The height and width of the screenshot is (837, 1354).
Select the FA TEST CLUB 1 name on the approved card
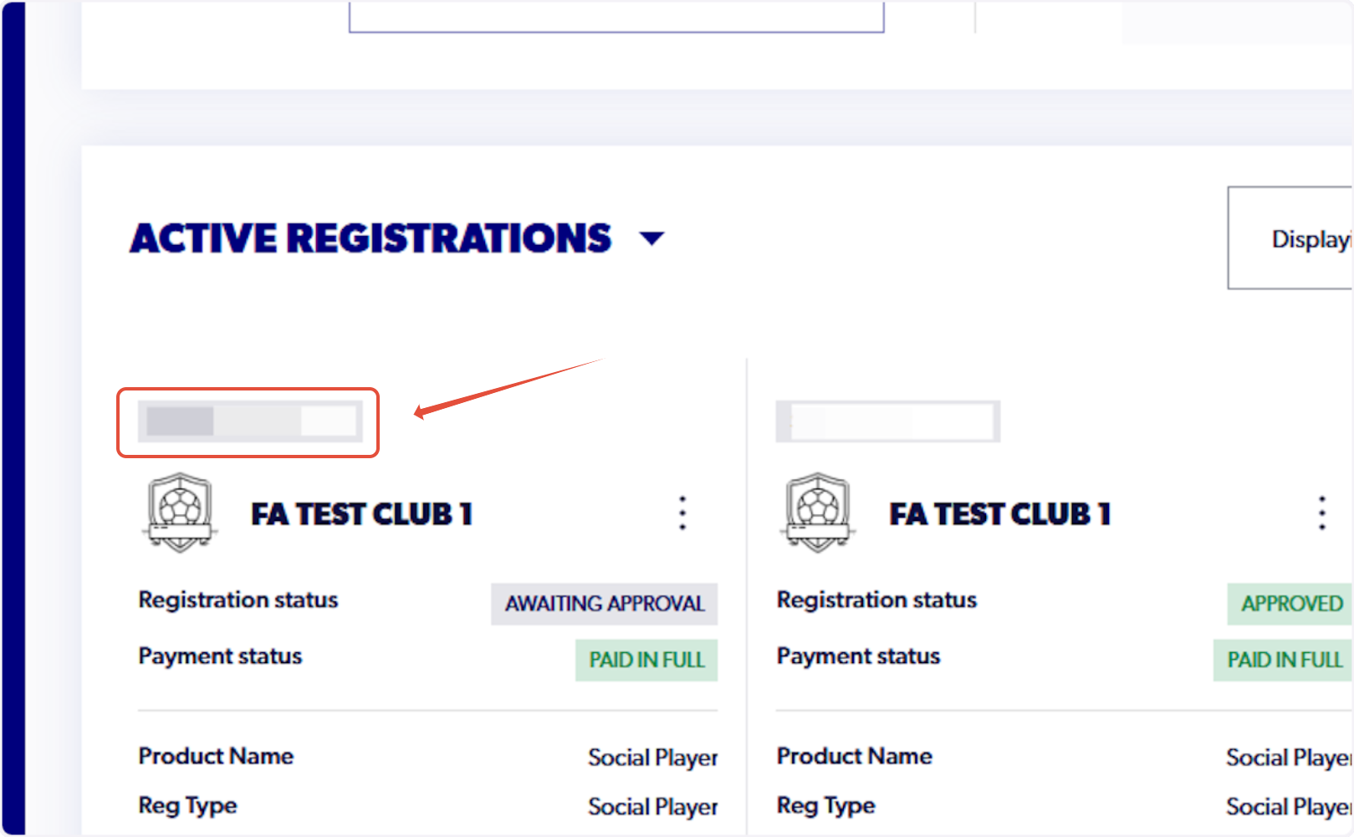pos(999,514)
